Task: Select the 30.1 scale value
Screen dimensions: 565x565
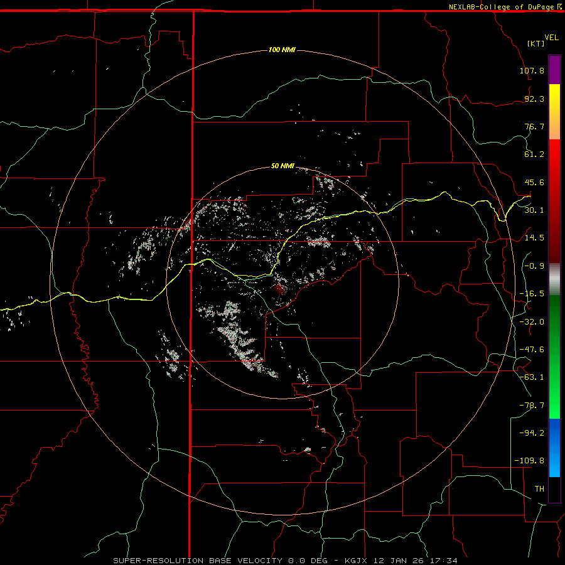Action: tap(534, 210)
